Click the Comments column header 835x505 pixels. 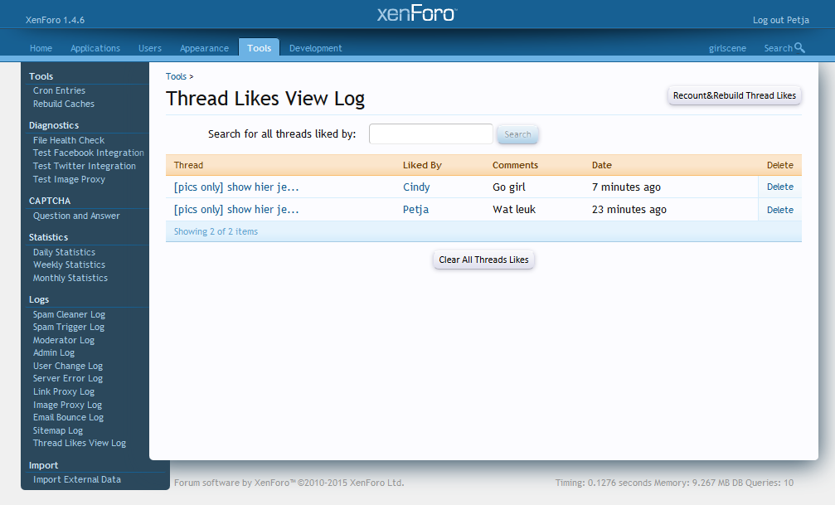(515, 165)
